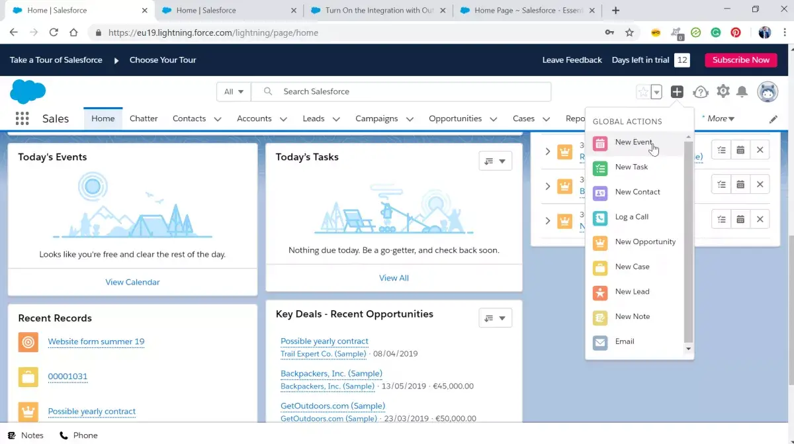Click Leave Feedback in the trial bar
794x444 pixels.
click(x=572, y=60)
